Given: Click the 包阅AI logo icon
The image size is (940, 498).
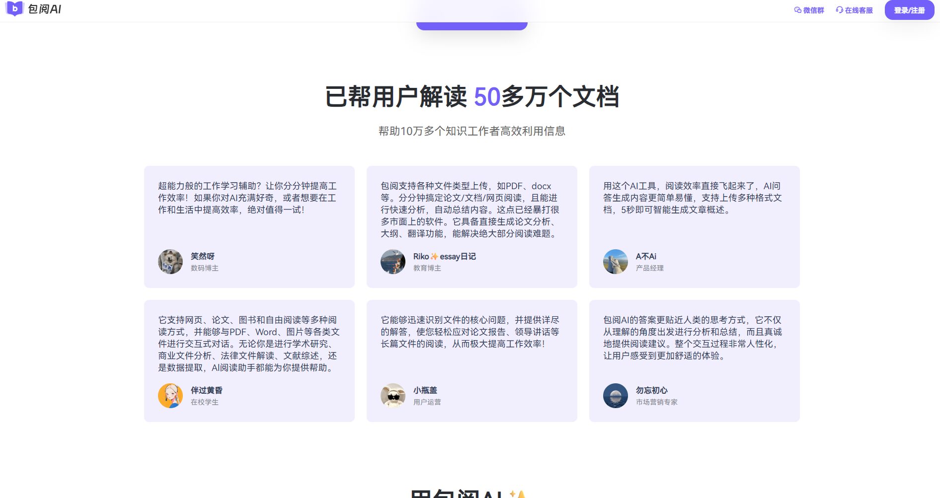Looking at the screenshot, I should (15, 9).
